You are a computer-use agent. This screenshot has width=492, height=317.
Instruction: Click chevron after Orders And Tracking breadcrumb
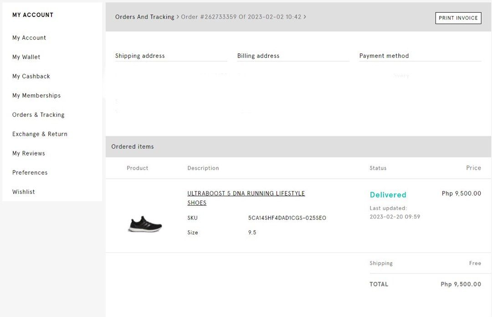click(178, 17)
